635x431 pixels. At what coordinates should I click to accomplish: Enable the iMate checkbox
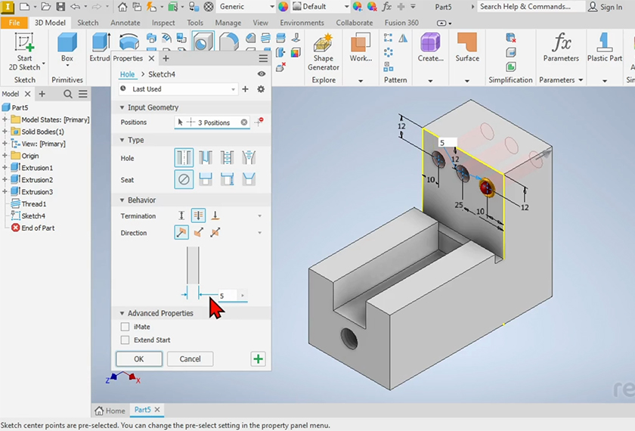[125, 327]
